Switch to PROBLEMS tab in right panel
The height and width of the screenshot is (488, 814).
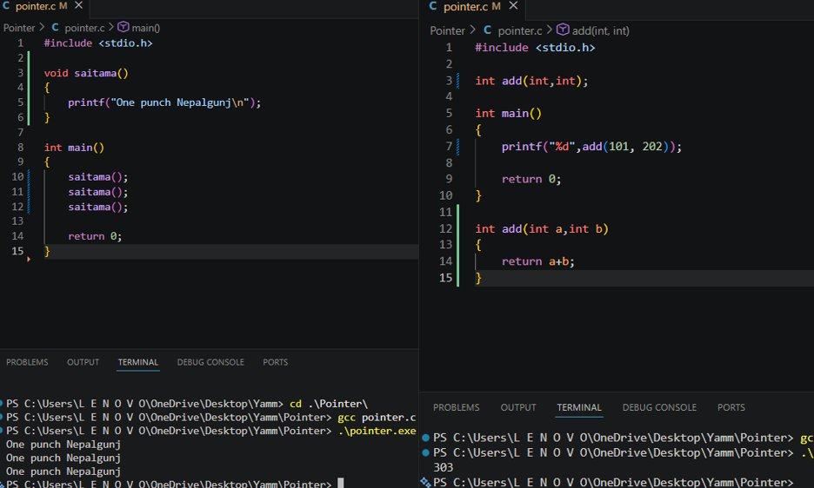click(457, 407)
